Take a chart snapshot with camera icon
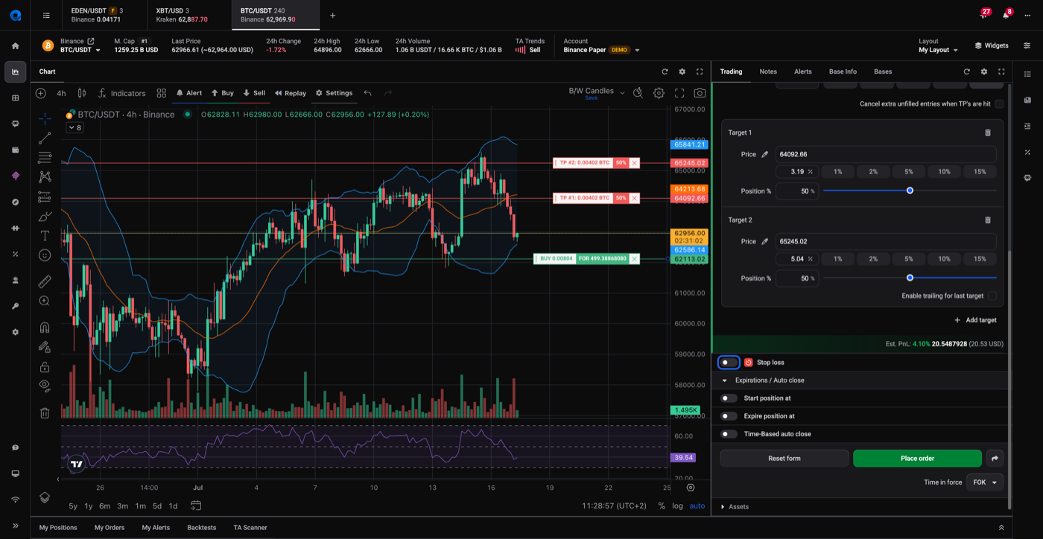Screen dimensions: 1043x539 [x=700, y=93]
